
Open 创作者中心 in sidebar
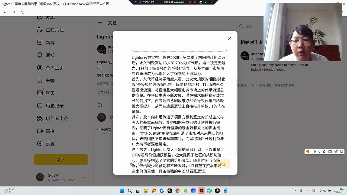click(53, 118)
